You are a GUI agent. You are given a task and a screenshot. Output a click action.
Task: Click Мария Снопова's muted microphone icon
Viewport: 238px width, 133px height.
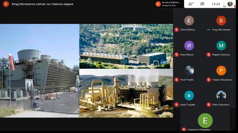pyautogui.click(x=209, y=55)
